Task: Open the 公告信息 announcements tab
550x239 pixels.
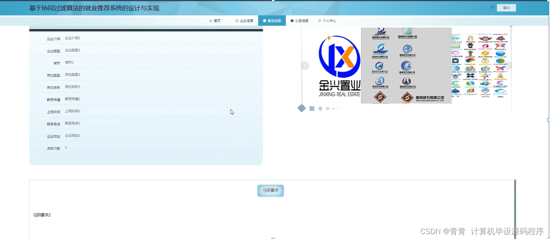Action: coord(300,21)
